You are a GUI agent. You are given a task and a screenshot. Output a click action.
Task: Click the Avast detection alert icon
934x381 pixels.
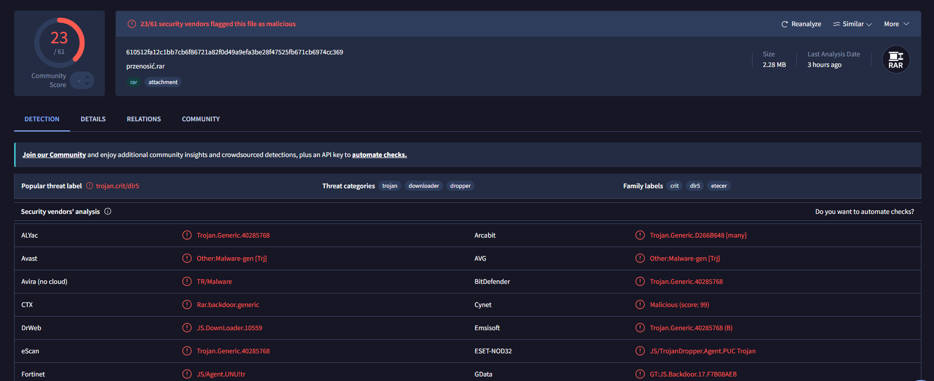[187, 258]
